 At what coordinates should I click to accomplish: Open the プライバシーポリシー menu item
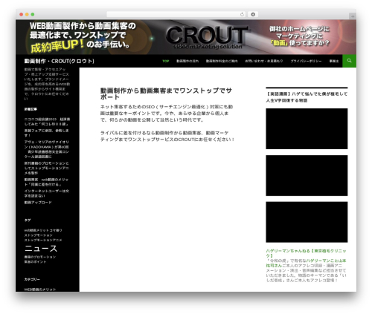(x=306, y=61)
